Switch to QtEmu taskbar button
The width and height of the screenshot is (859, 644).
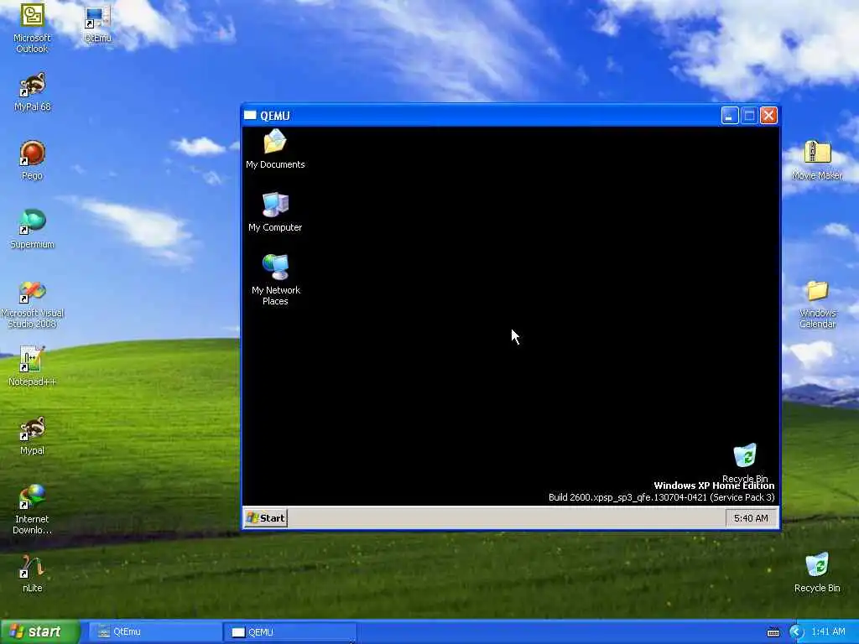pos(154,632)
